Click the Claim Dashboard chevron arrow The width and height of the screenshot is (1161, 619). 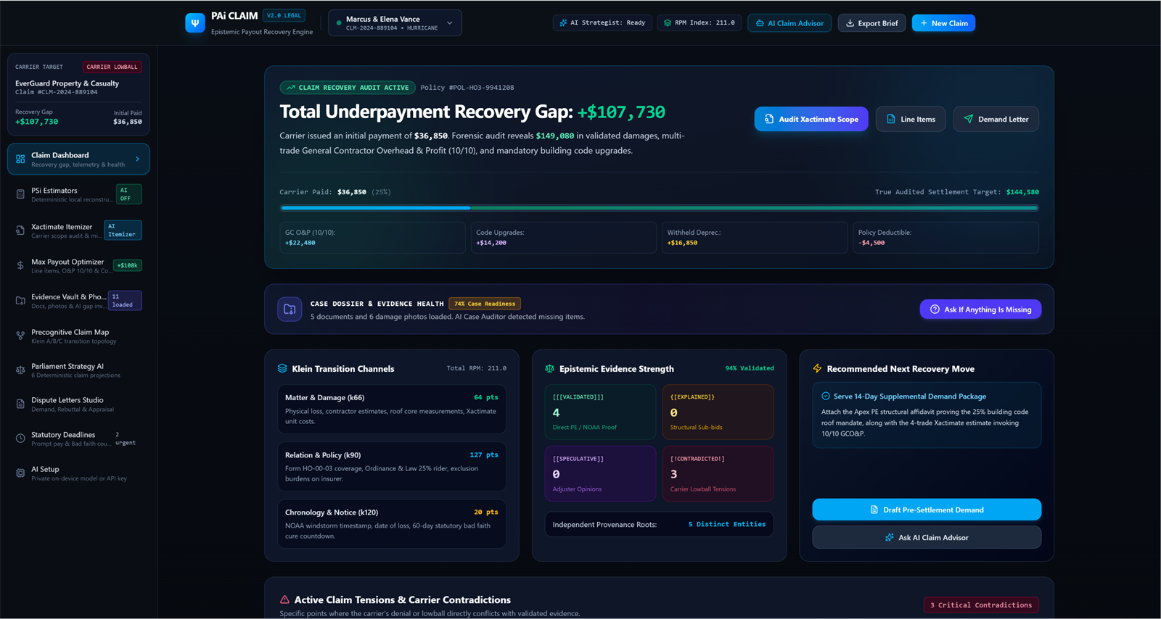coord(138,159)
